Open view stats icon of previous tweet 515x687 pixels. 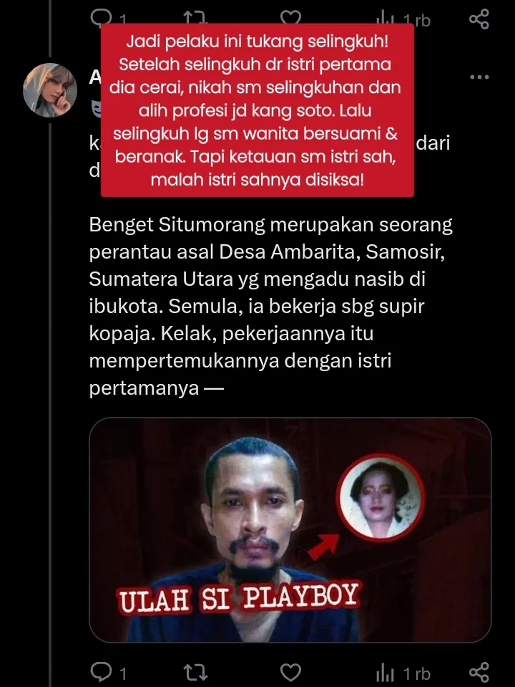(386, 19)
